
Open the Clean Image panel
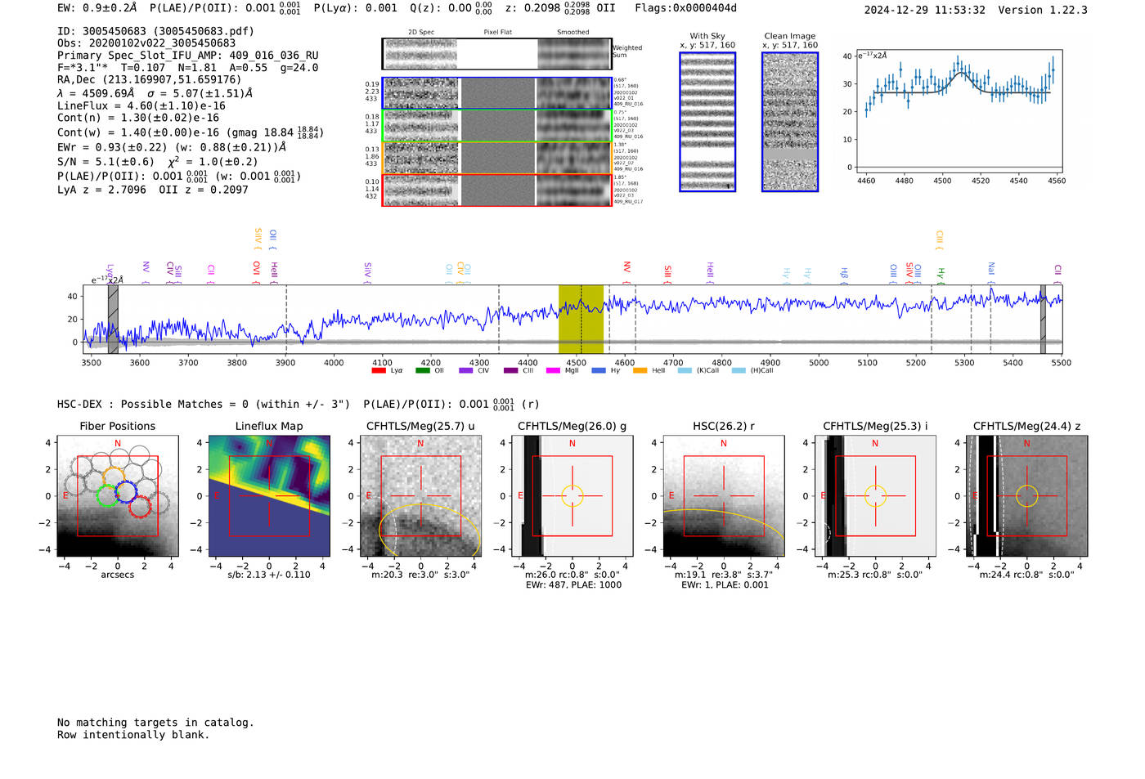790,122
